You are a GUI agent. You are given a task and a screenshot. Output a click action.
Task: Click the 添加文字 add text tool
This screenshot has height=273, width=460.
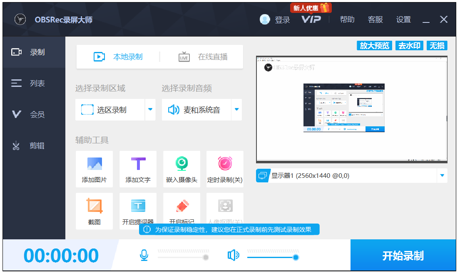point(138,169)
